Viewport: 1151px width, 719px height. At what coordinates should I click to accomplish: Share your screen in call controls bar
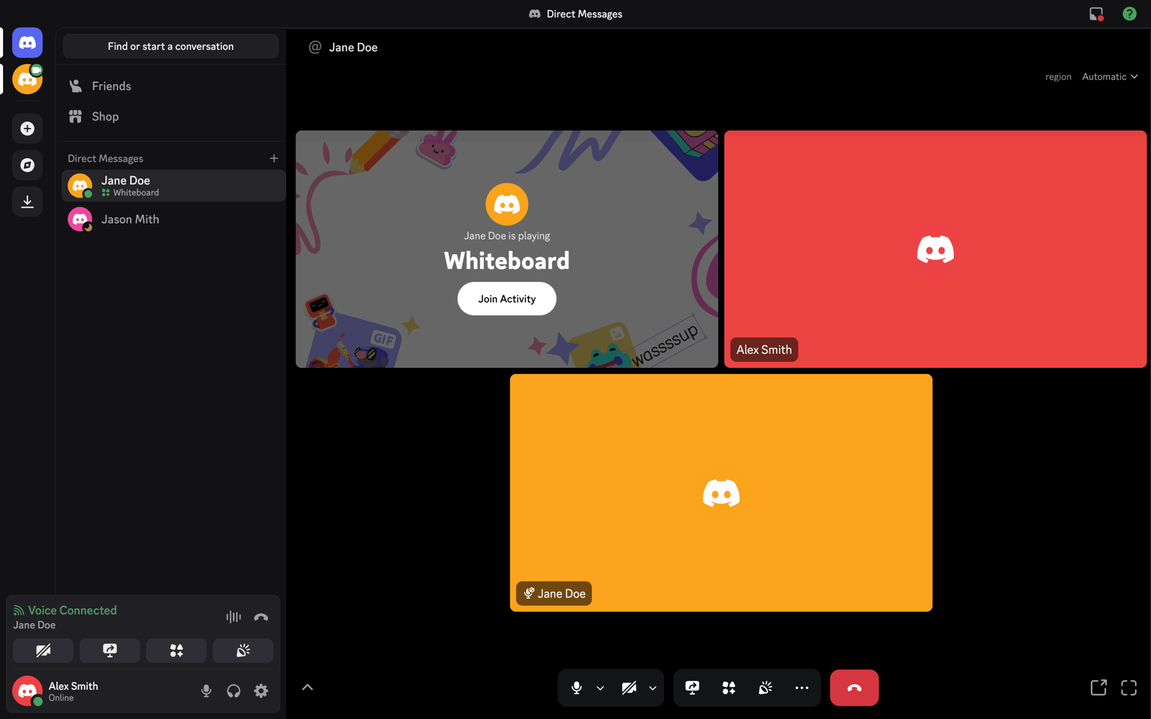tap(692, 688)
